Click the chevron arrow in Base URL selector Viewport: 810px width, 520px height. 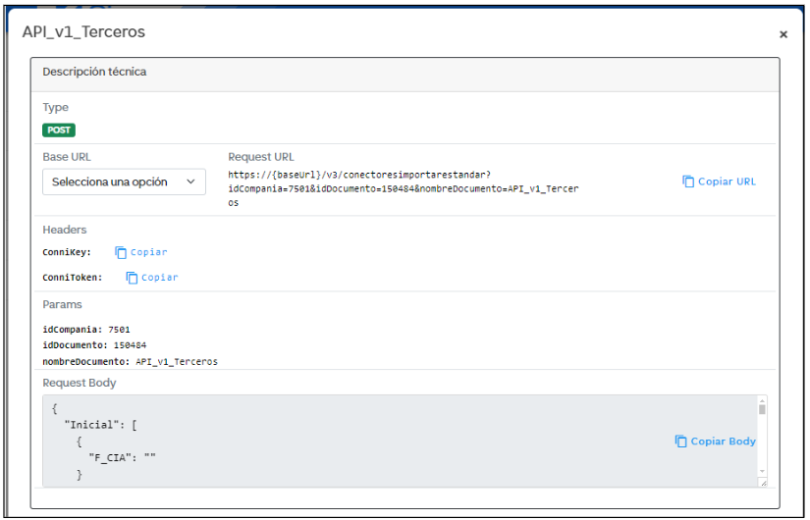point(190,182)
